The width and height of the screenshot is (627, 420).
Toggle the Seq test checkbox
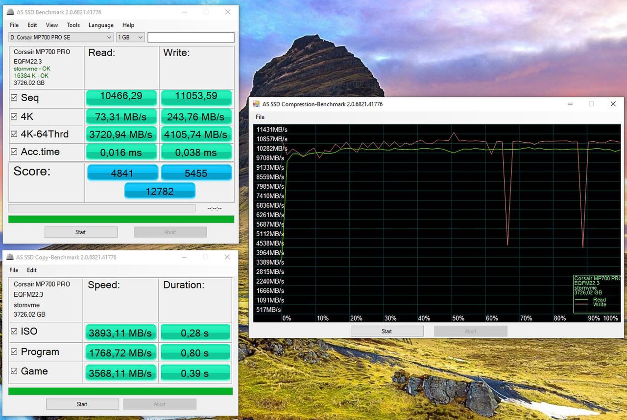click(x=14, y=98)
